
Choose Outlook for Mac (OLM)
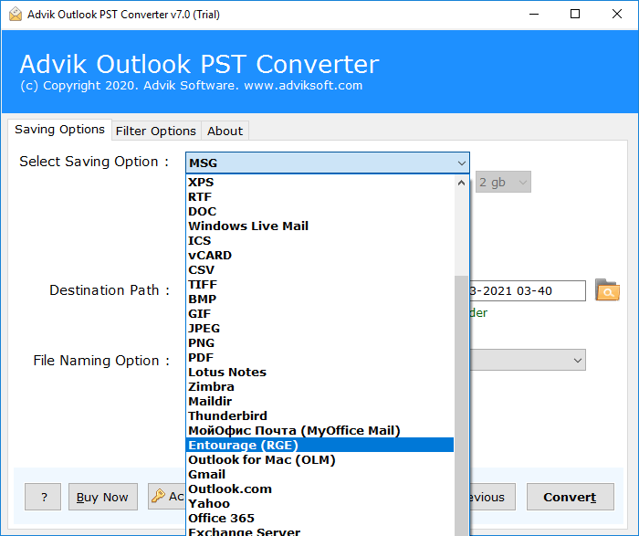[x=319, y=460]
